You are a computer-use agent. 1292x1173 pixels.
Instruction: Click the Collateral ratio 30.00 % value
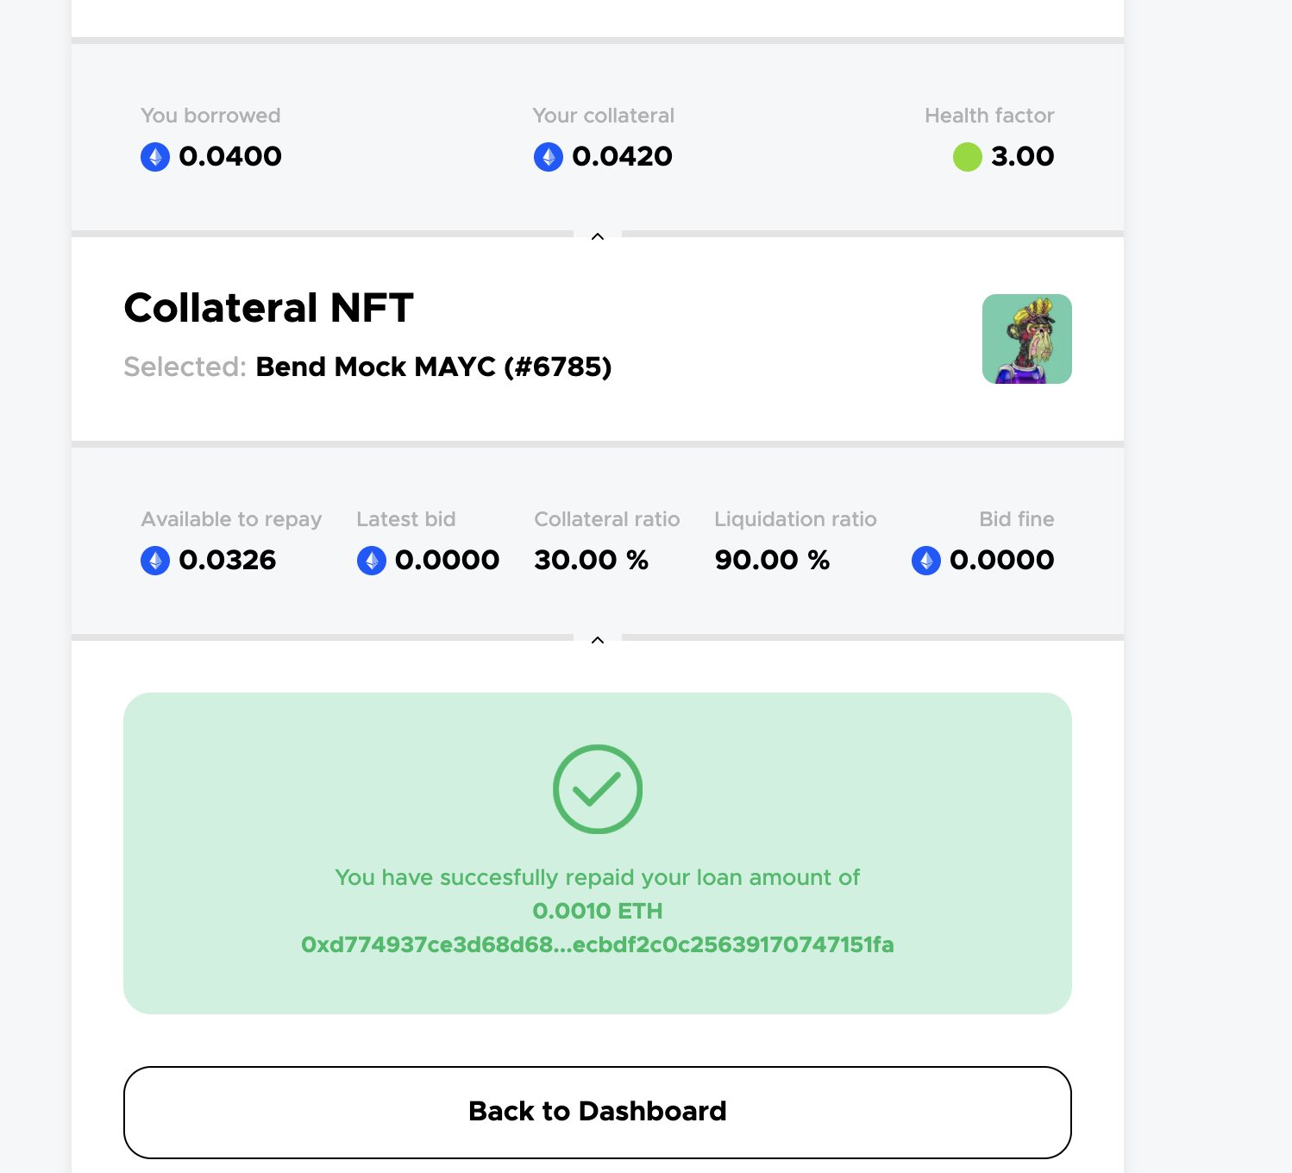point(591,560)
